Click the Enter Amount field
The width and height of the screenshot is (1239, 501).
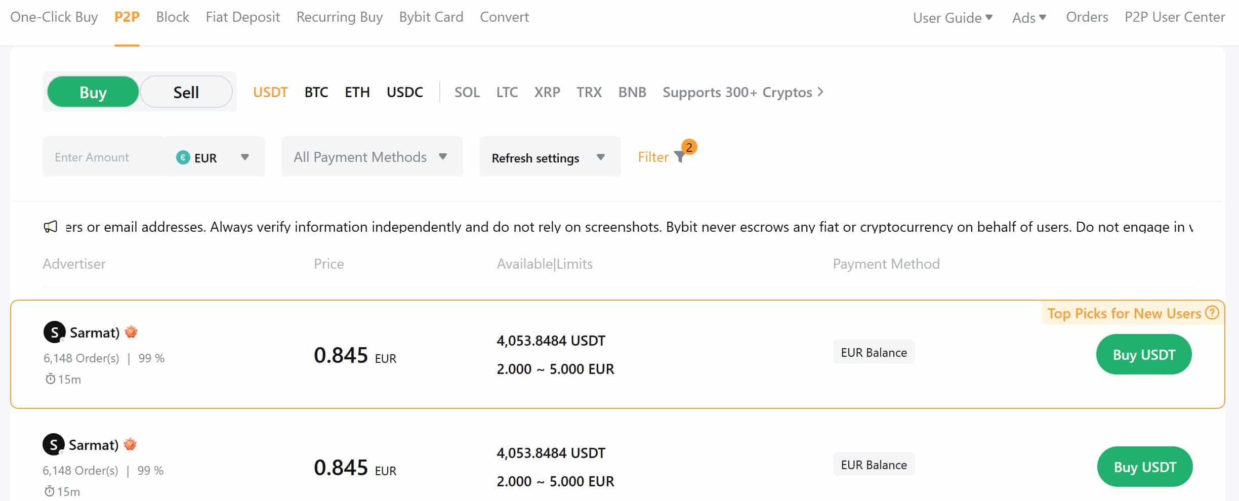coord(104,157)
